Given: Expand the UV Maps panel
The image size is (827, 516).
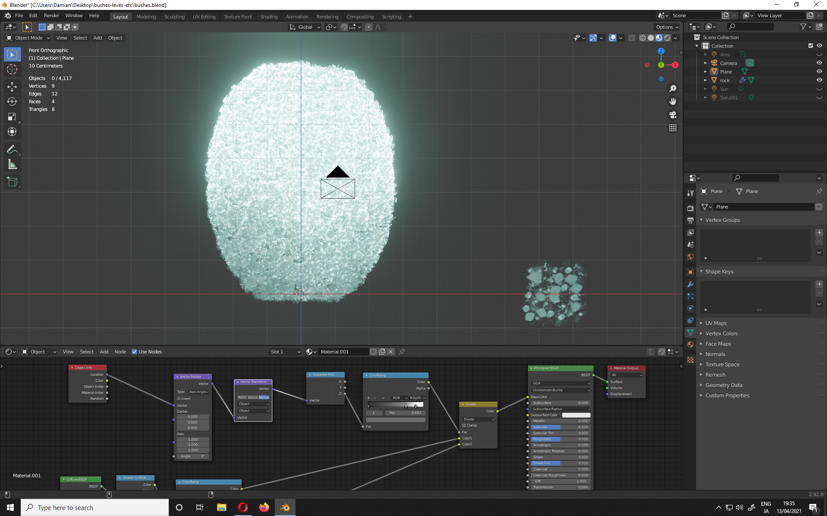Looking at the screenshot, I should tap(715, 323).
